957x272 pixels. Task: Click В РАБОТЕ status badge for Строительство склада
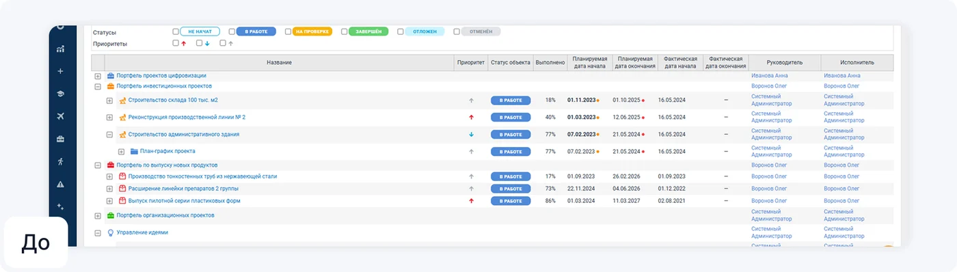click(511, 100)
